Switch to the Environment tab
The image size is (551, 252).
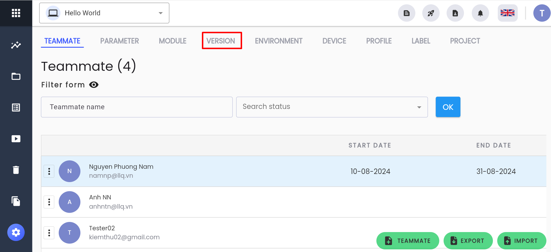(x=279, y=41)
